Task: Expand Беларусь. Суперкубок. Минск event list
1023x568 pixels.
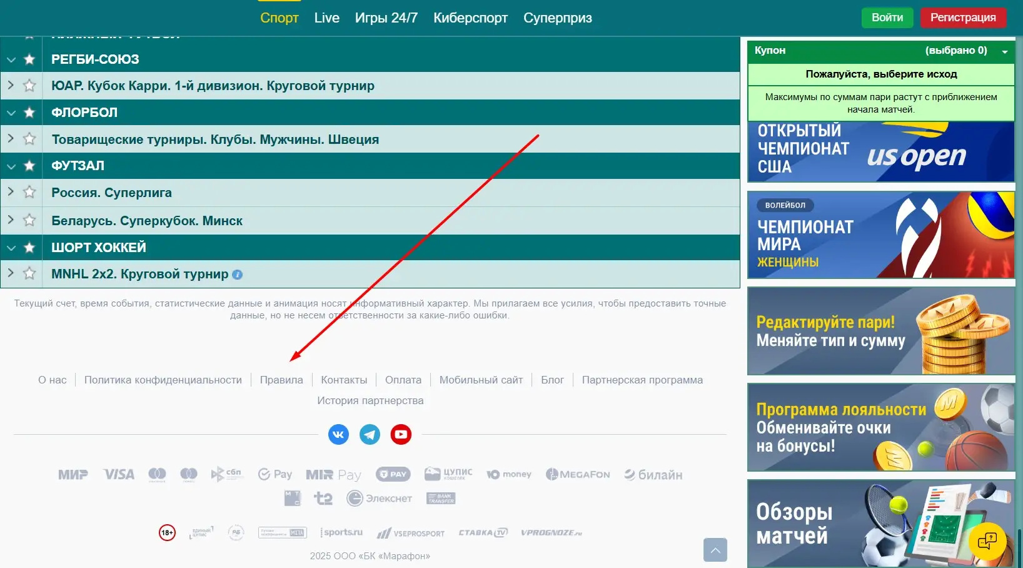Action: [9, 220]
